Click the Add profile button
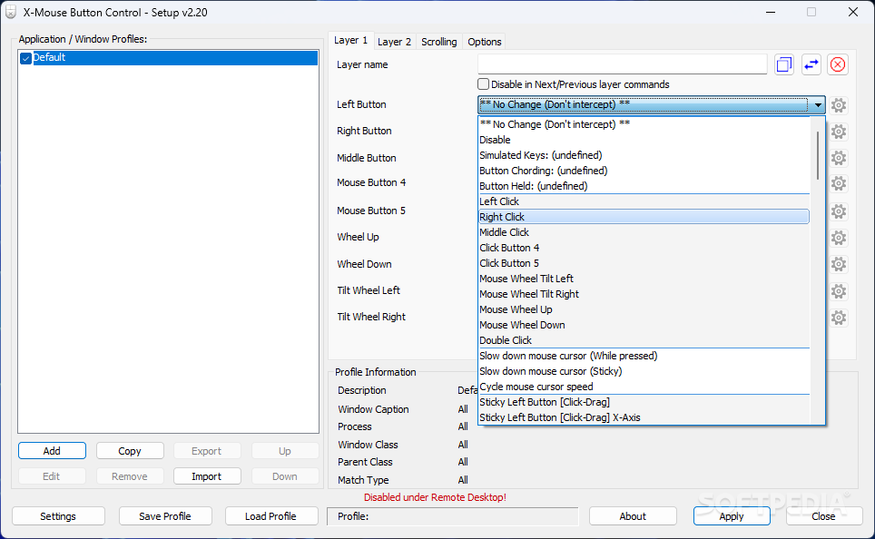The width and height of the screenshot is (875, 539). [52, 451]
